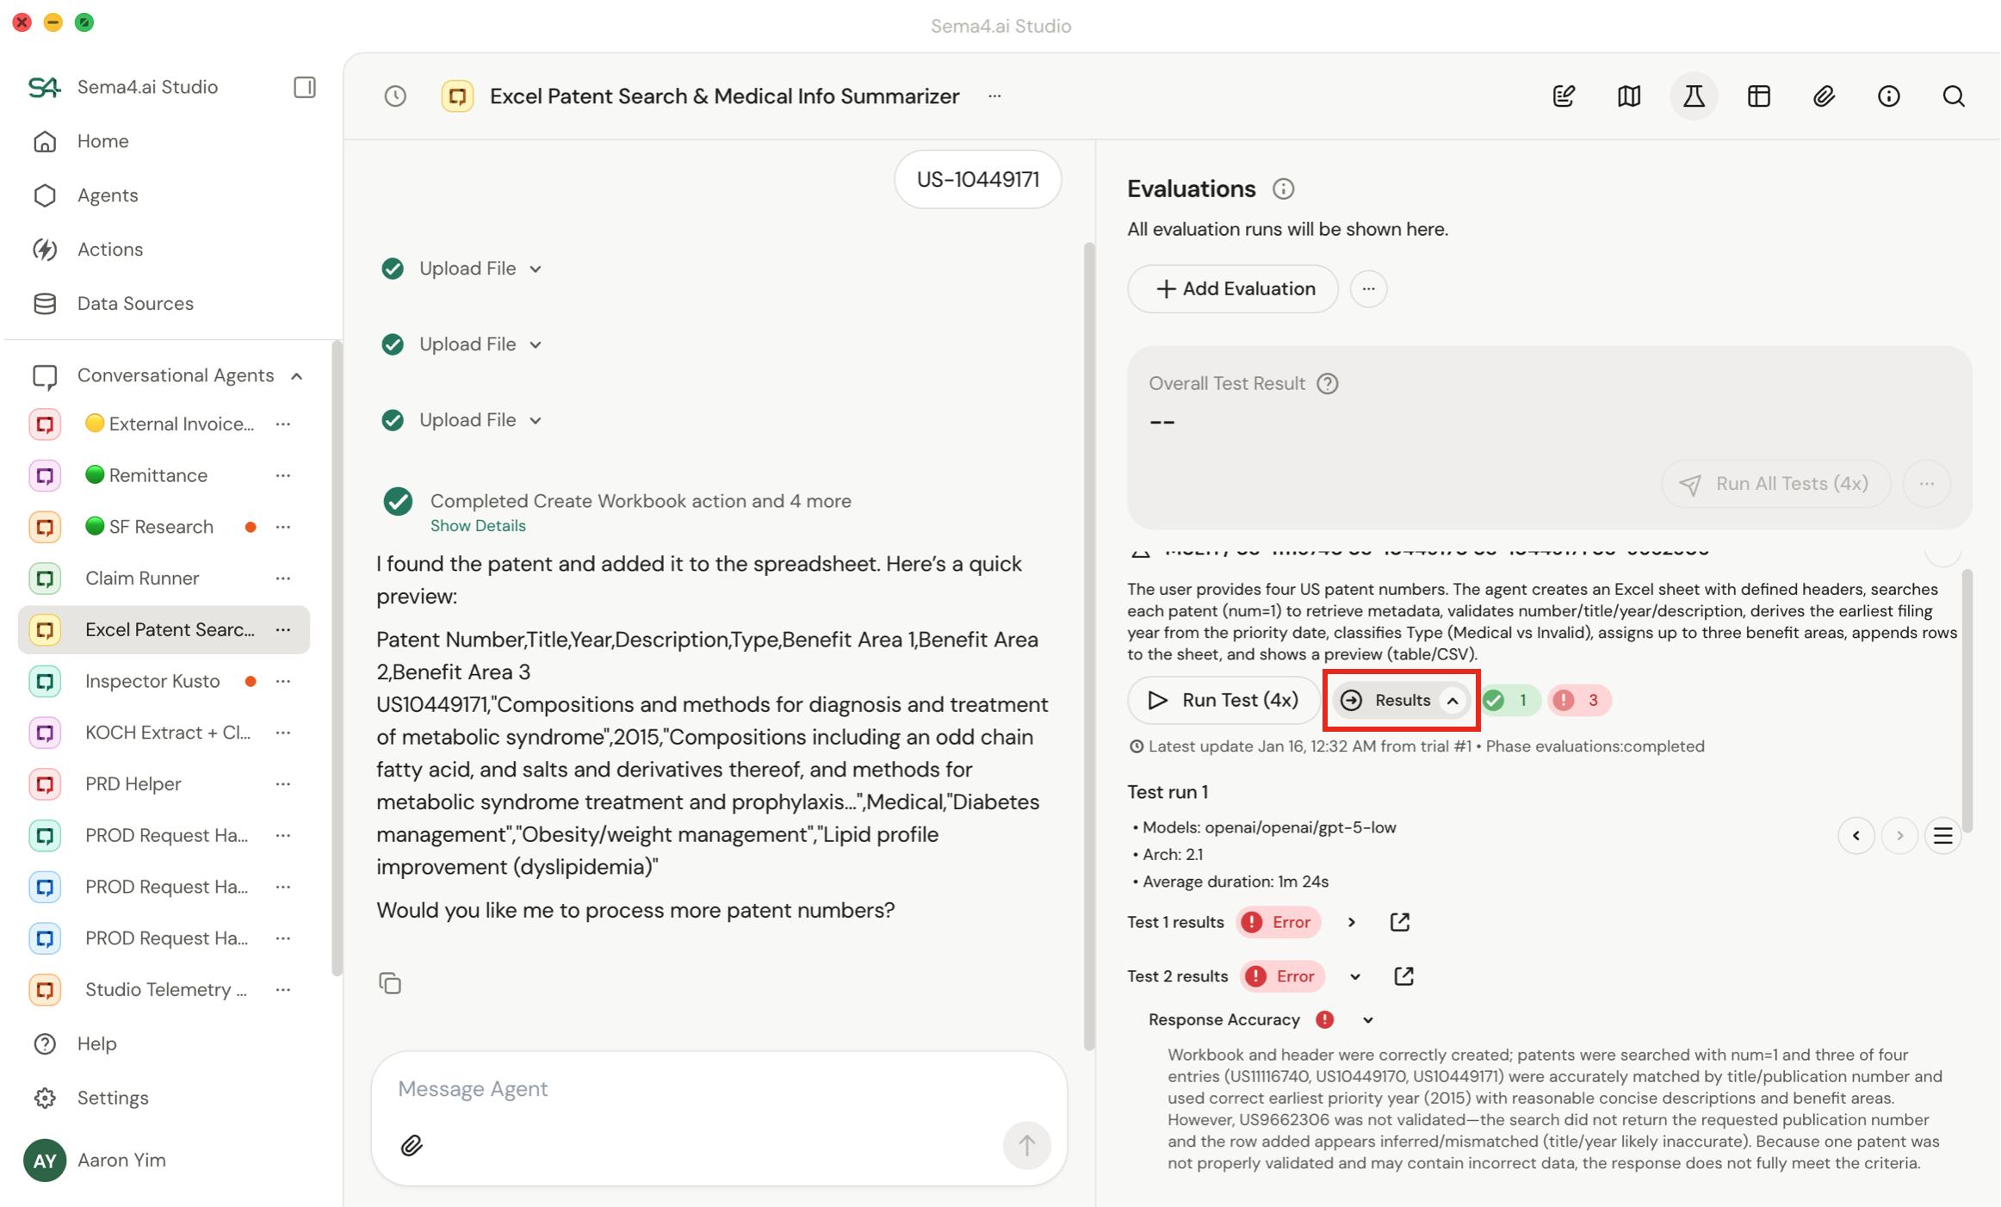Open the test run list view icon
Image resolution: width=2001 pixels, height=1207 pixels.
pos(1942,835)
